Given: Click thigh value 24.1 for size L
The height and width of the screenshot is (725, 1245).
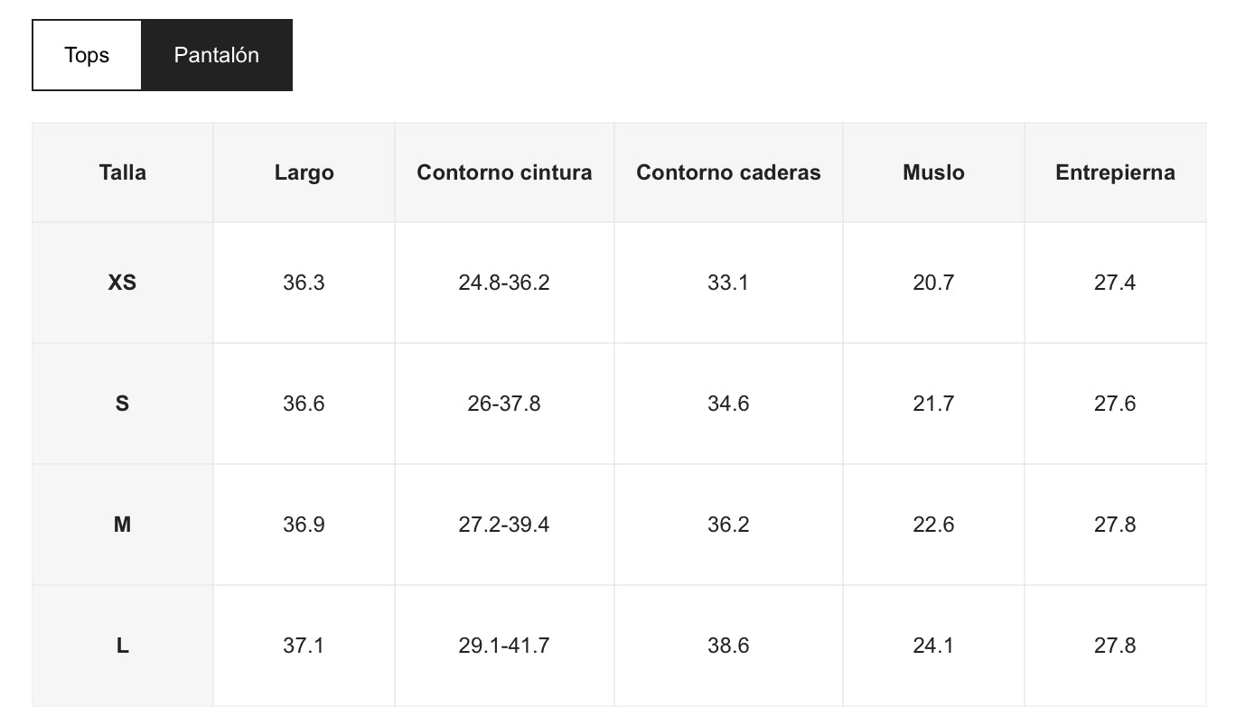Looking at the screenshot, I should point(933,646).
